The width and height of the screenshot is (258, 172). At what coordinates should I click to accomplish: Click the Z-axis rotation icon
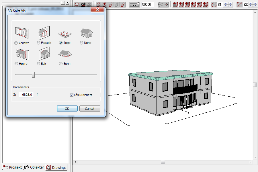point(239,5)
